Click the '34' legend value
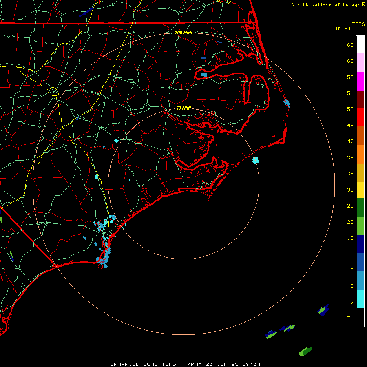 point(350,174)
